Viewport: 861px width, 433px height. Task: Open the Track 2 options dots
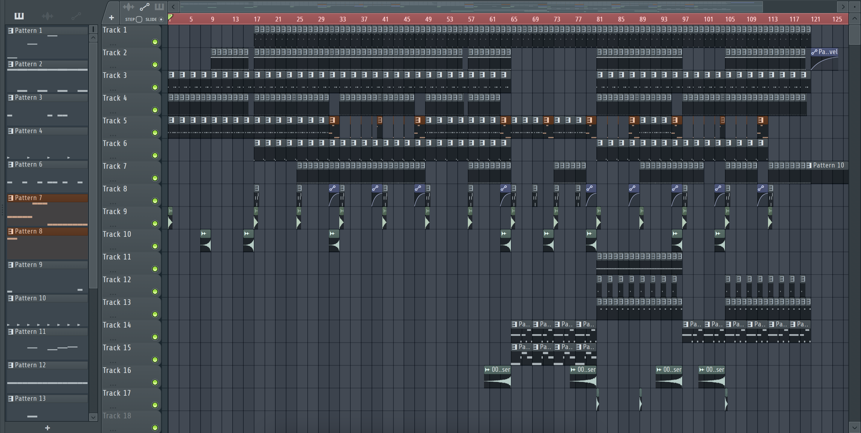[113, 67]
